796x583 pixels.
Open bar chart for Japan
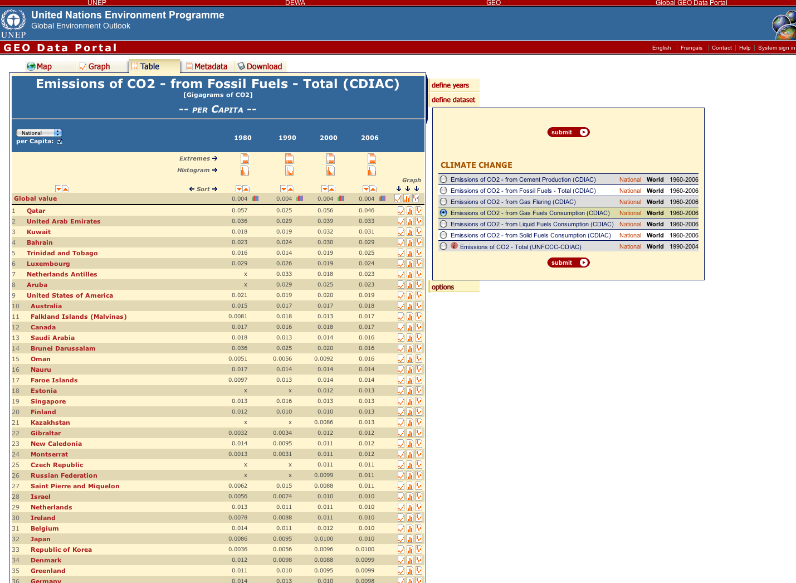(410, 539)
